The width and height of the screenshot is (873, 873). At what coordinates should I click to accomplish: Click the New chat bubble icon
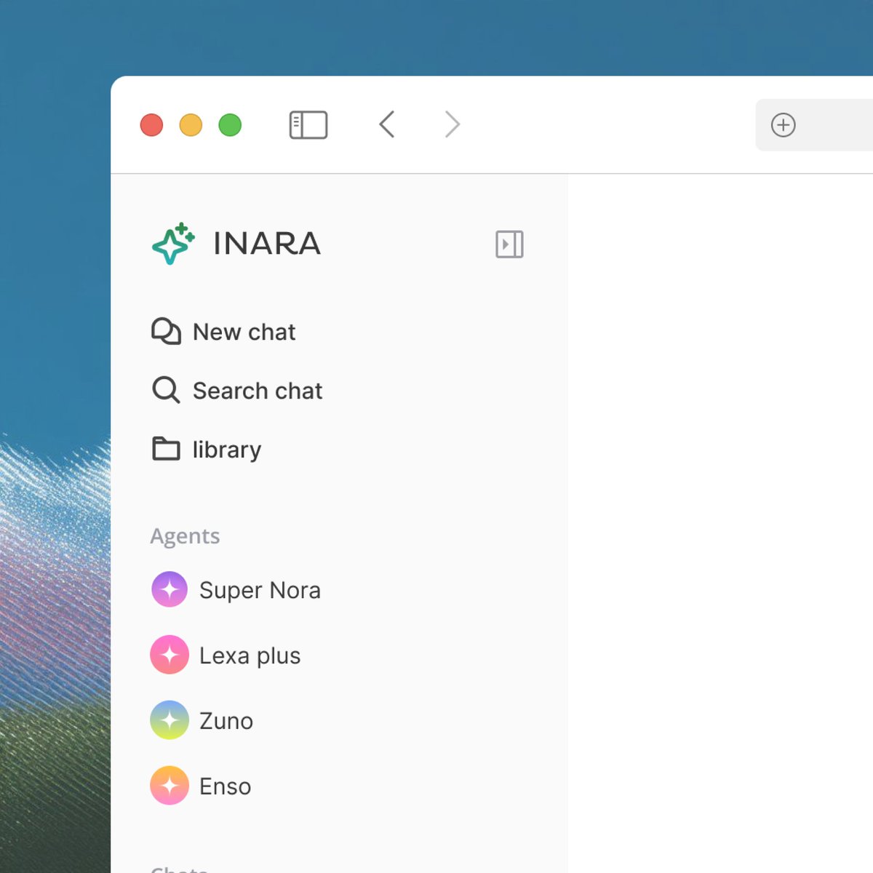point(166,332)
